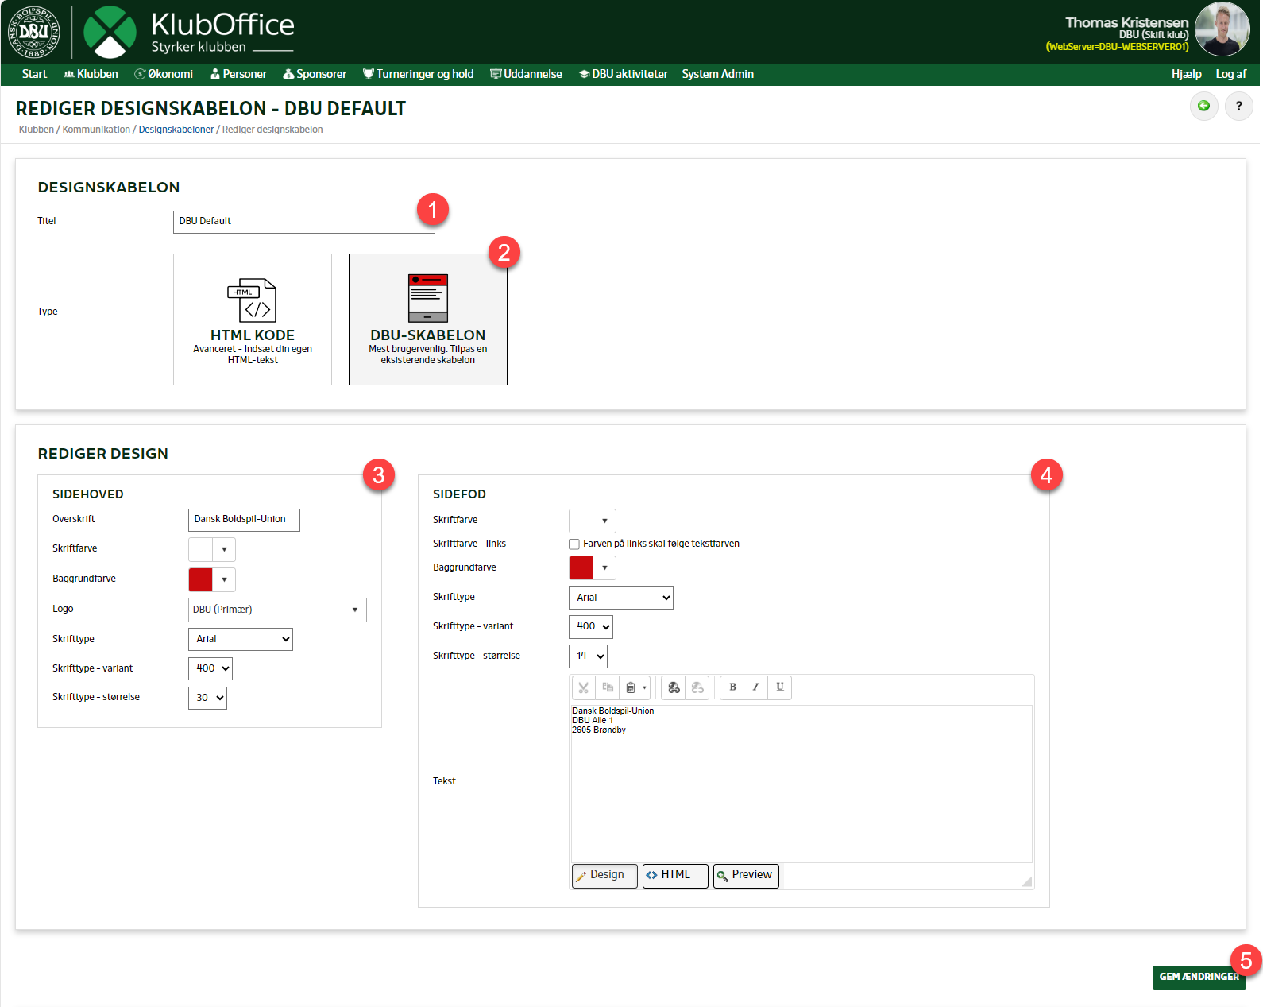Open Thomas Kristensen profile photo
The width and height of the screenshot is (1263, 1007).
pos(1222,29)
